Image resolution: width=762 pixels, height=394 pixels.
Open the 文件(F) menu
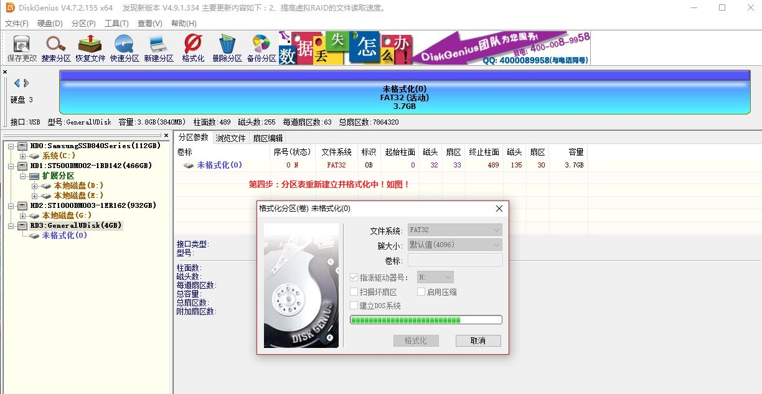[x=17, y=24]
